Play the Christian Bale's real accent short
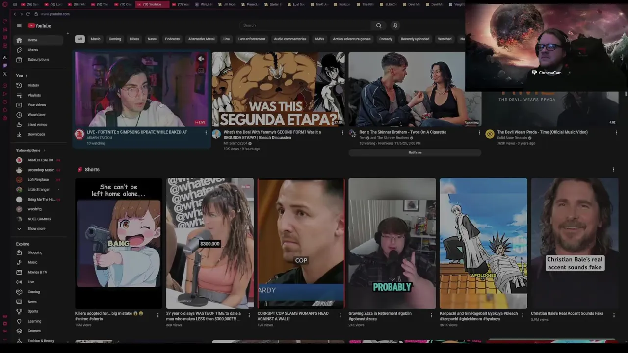Image resolution: width=628 pixels, height=353 pixels. [575, 244]
